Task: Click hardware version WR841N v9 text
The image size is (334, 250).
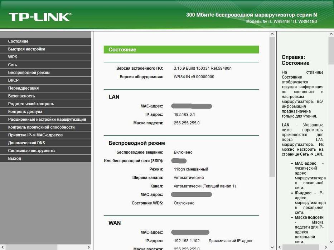Action: click(194, 77)
